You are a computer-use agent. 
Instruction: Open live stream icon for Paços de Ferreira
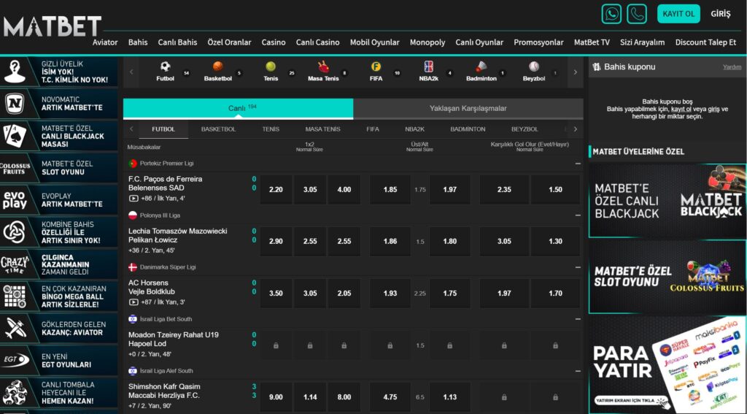click(133, 198)
